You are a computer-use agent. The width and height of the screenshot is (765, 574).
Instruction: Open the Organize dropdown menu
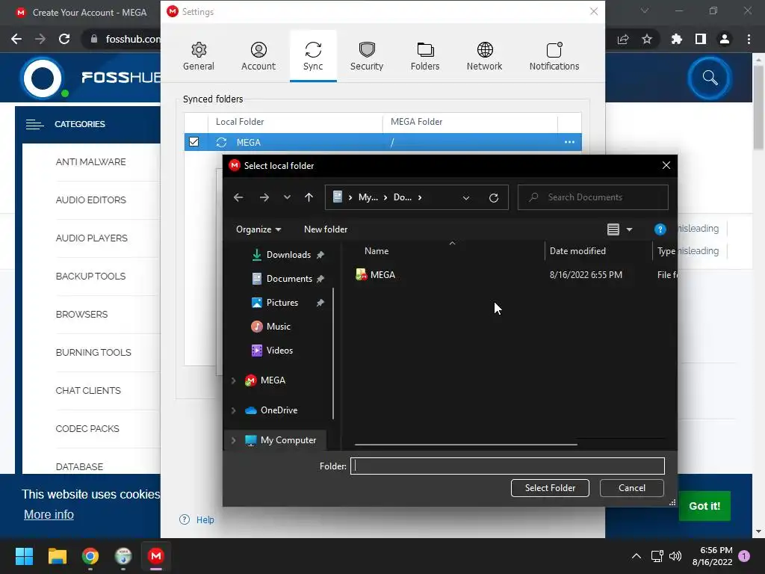[258, 229]
